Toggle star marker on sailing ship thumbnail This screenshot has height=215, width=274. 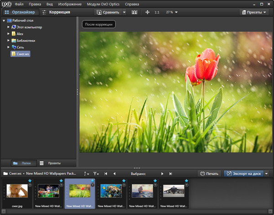[155, 181]
